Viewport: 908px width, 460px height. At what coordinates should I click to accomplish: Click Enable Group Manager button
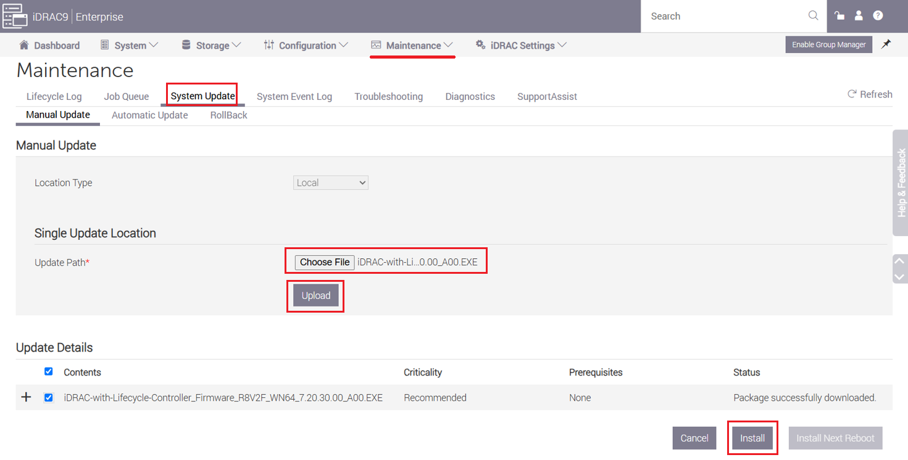(x=828, y=44)
